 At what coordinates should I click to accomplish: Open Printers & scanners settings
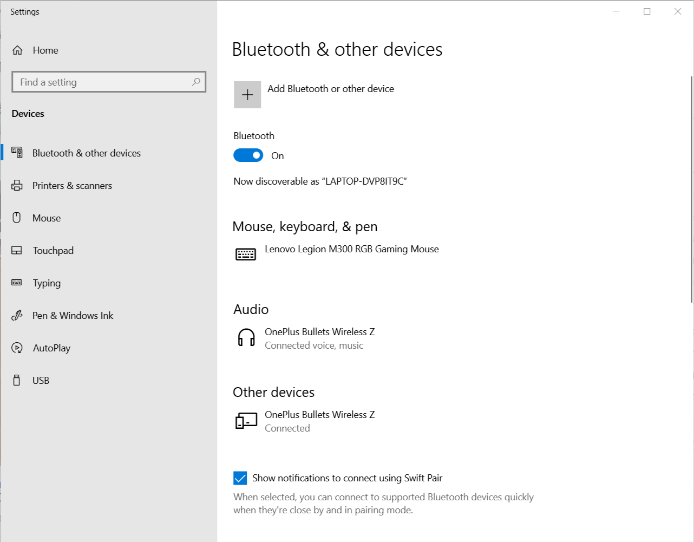pyautogui.click(x=72, y=185)
